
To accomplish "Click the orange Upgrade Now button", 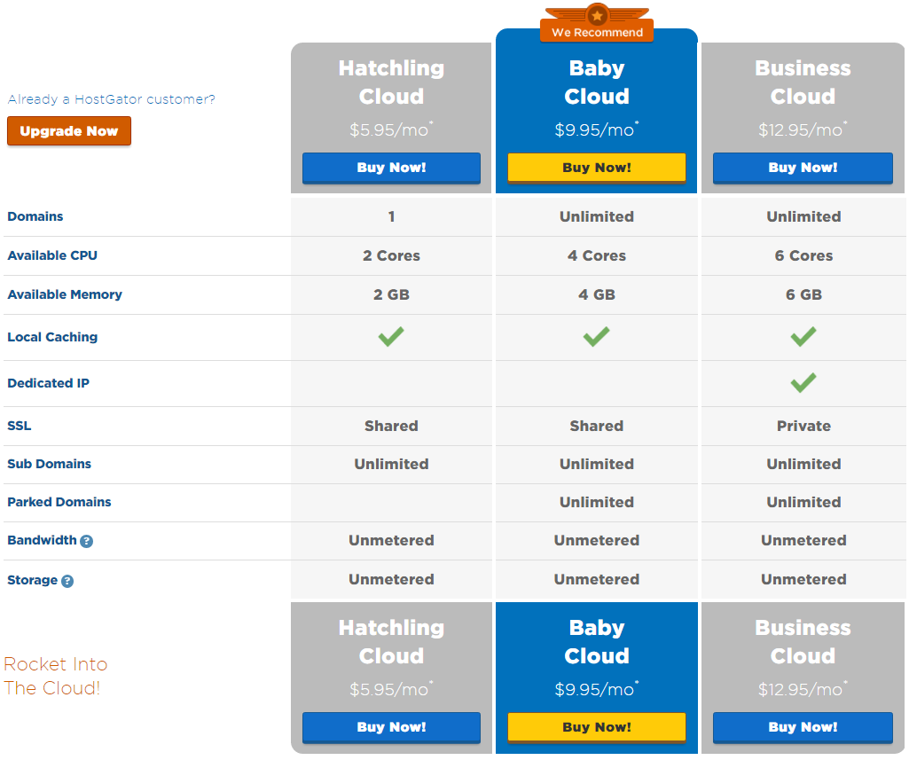I will [x=69, y=131].
